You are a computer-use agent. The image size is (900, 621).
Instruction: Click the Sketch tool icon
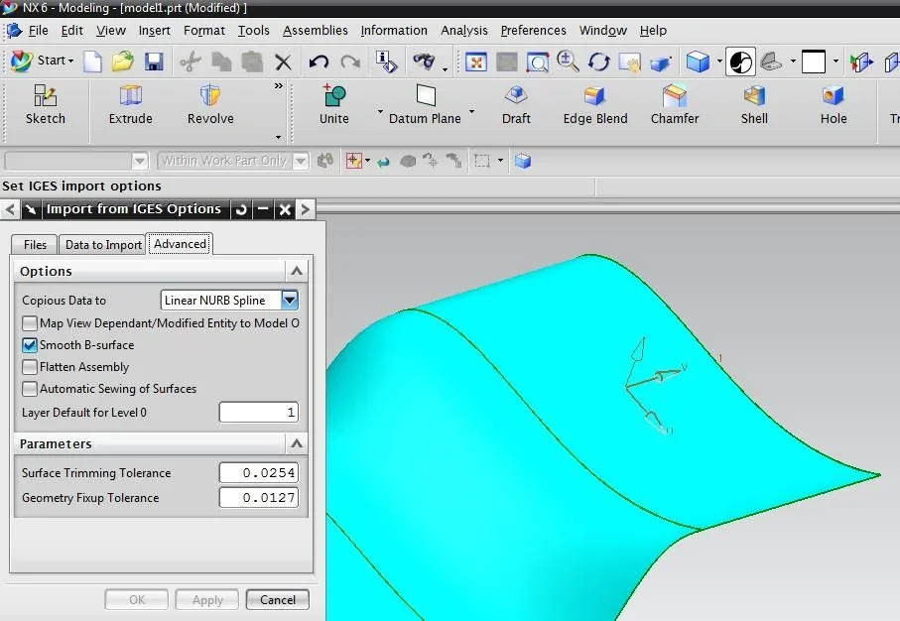pos(45,97)
